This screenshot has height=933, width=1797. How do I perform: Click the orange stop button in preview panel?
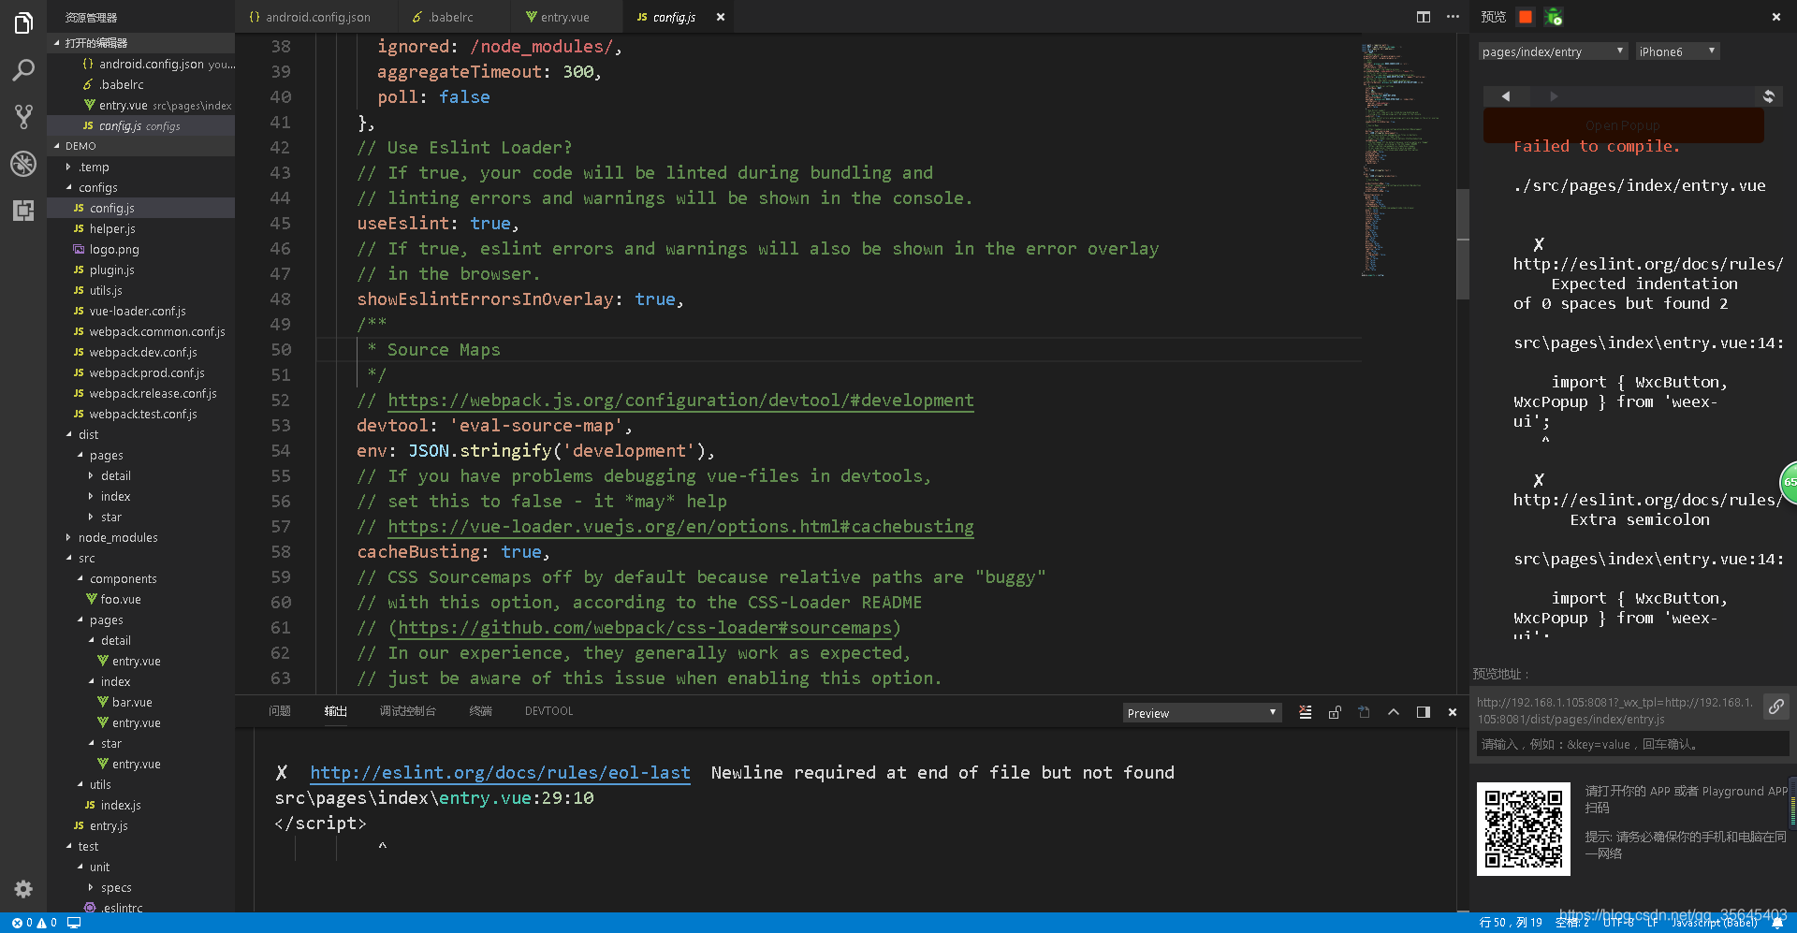(1526, 17)
